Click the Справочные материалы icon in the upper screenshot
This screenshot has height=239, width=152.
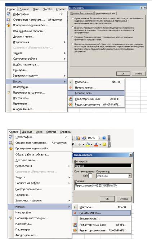click(x=9, y=20)
